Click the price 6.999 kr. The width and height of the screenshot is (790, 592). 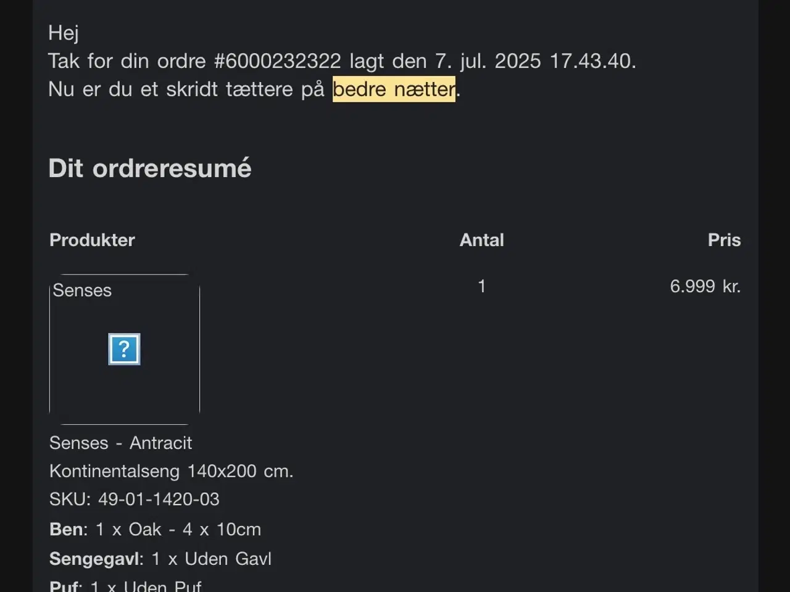pos(705,286)
